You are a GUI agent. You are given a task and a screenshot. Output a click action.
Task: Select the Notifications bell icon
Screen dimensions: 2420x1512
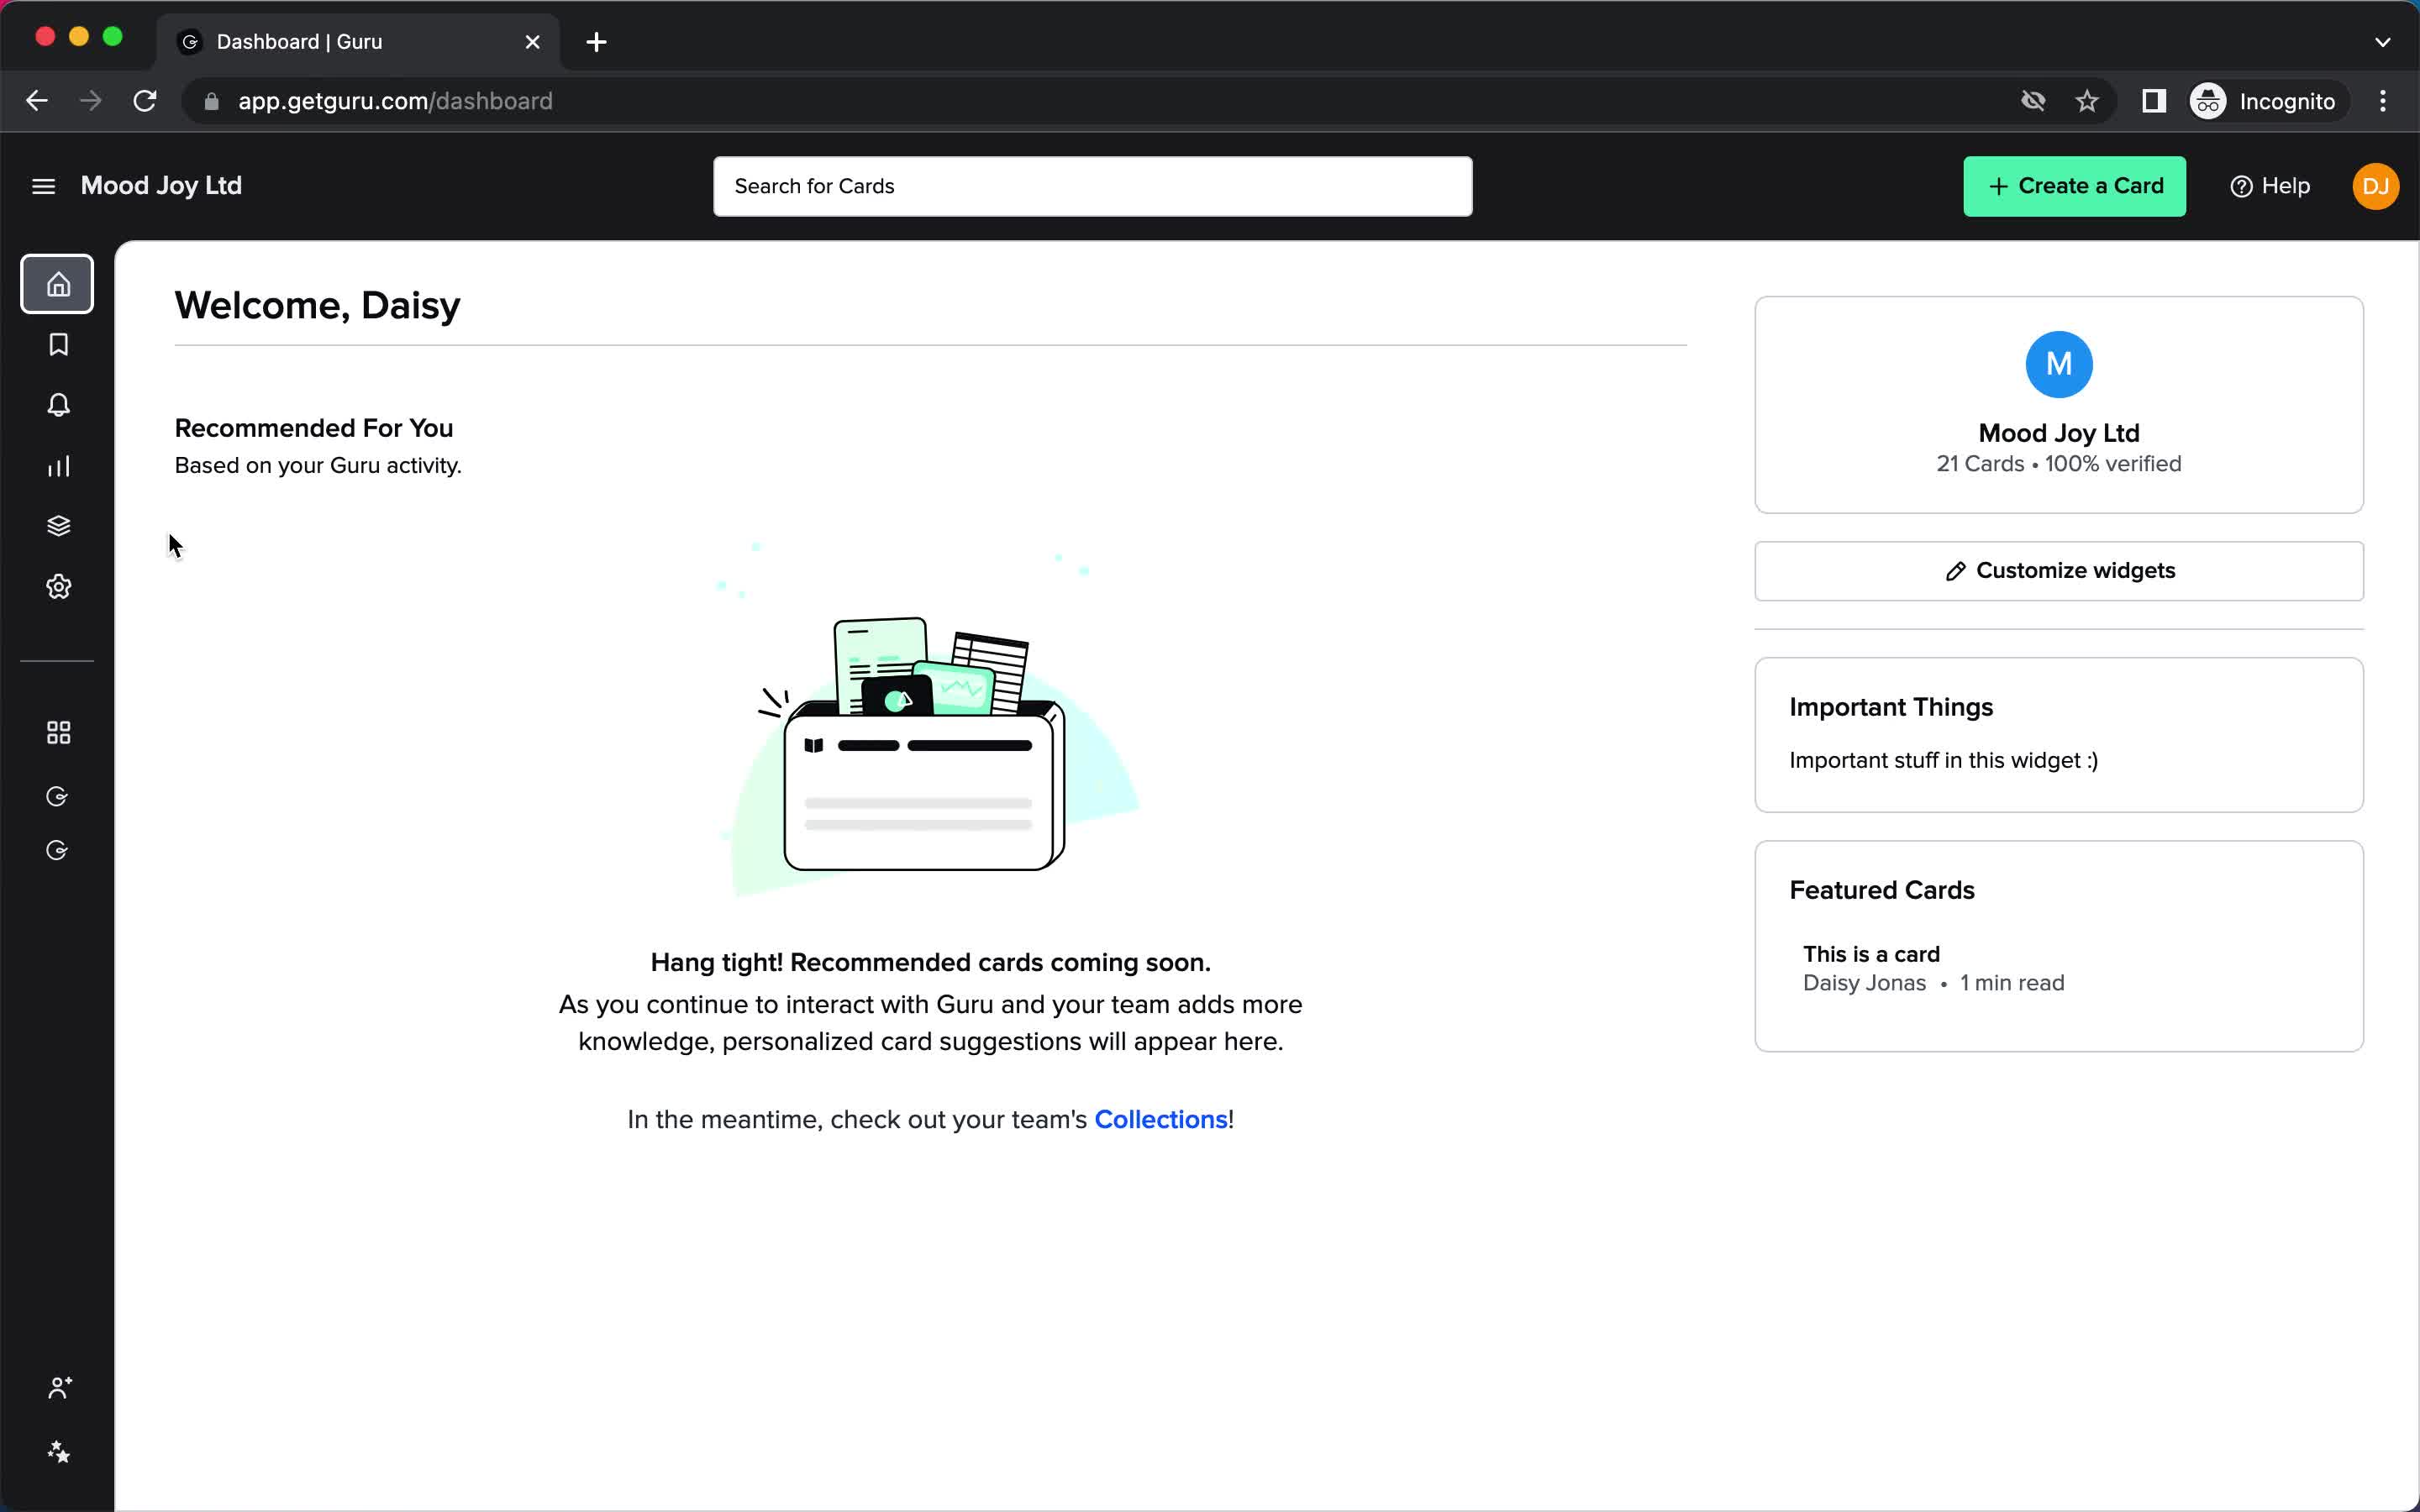57,404
